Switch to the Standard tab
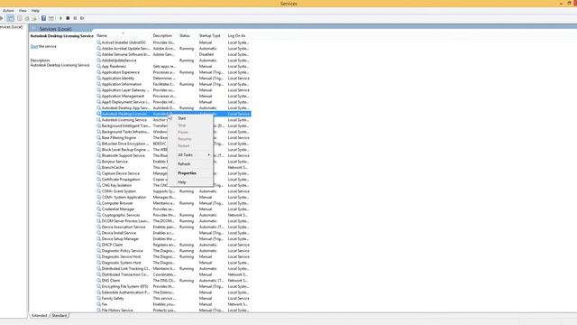This screenshot has height=325, width=577. click(60, 315)
